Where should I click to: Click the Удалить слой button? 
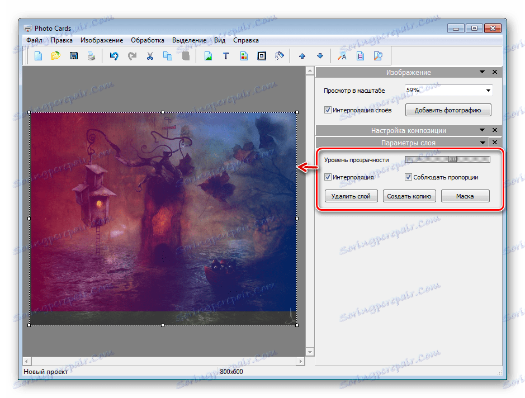point(351,196)
